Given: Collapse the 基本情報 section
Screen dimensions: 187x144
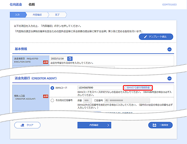Looking at the screenshot, I should pos(170,49).
